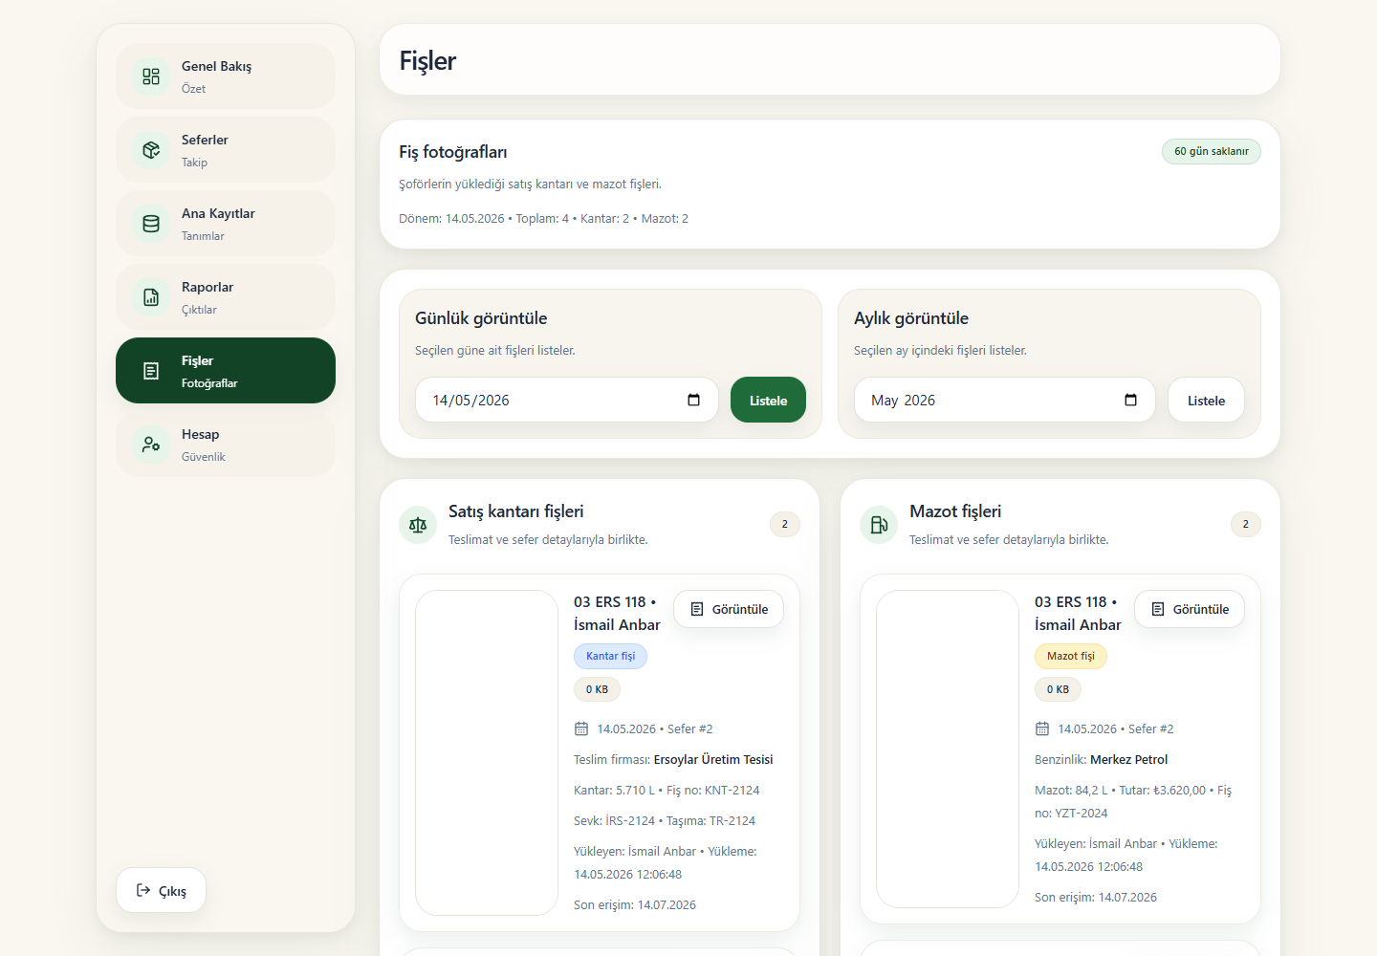Screen dimensions: 1377x956
Task: Click the Fişler receipt icon in sidebar
Action: (x=151, y=371)
